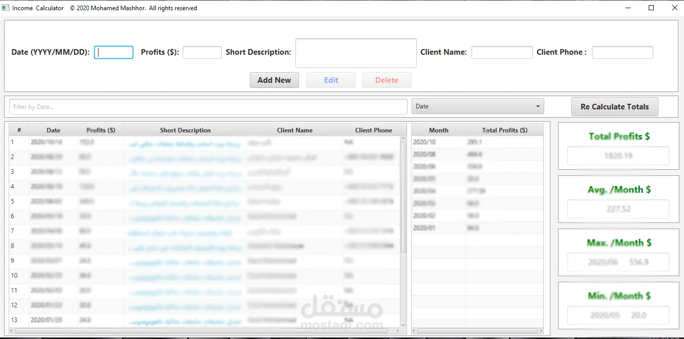Select record row number 2

pos(204,157)
